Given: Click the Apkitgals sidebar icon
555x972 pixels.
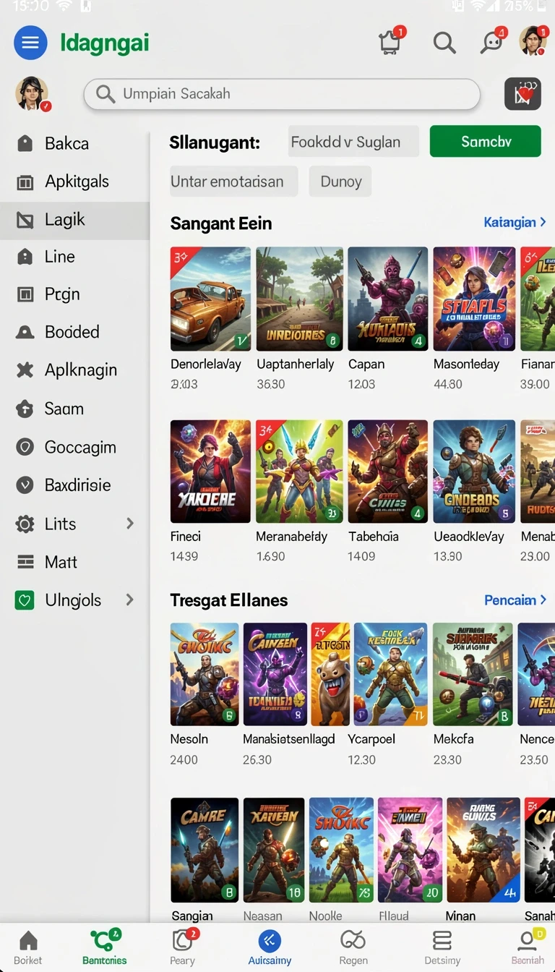Looking at the screenshot, I should click(25, 182).
